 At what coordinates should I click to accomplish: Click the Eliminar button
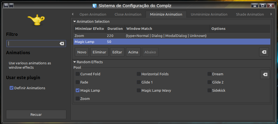click(x=99, y=52)
